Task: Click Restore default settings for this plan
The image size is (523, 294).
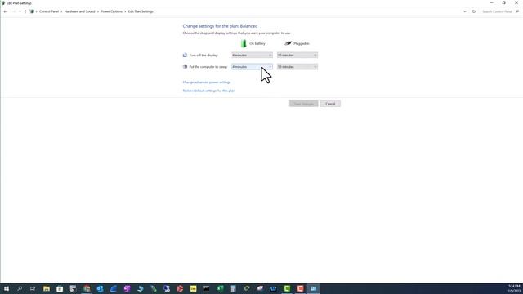Action: (x=208, y=91)
